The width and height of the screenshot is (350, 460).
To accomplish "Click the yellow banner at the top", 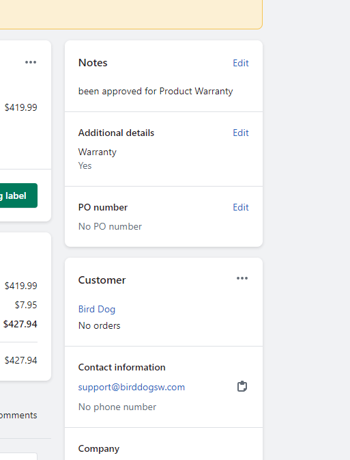I will (x=131, y=14).
